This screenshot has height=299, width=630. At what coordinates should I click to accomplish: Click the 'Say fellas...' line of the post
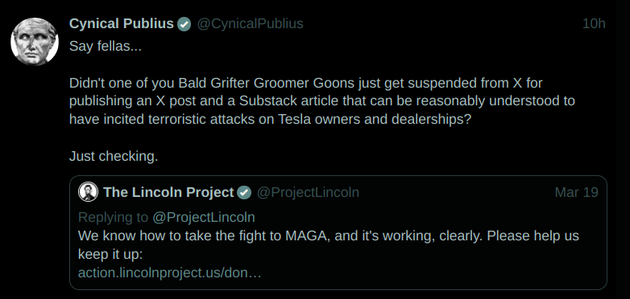106,46
